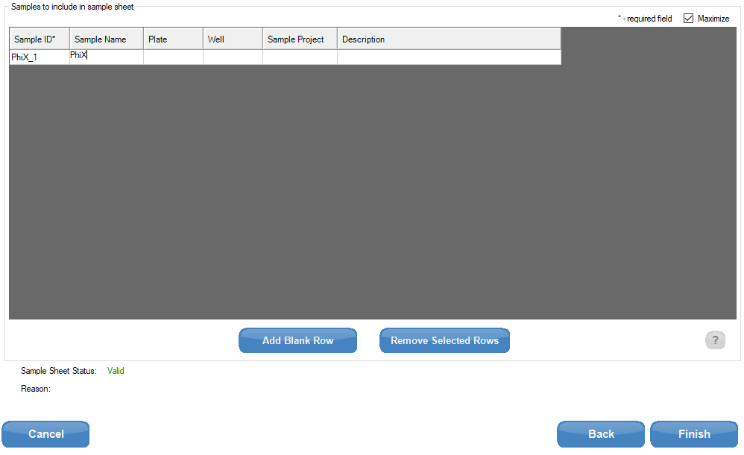The image size is (744, 455).
Task: Click Finish to complete the sample sheet
Action: (693, 434)
